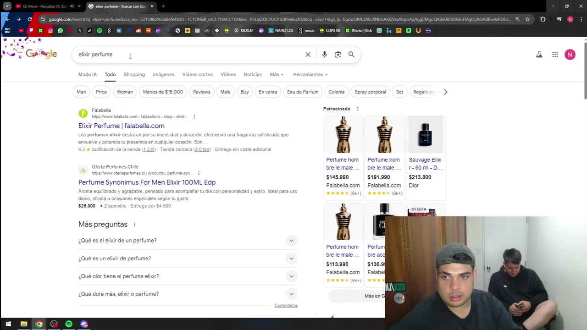Open the zoom magnifier icon in address bar
The width and height of the screenshot is (587, 330).
tap(517, 19)
